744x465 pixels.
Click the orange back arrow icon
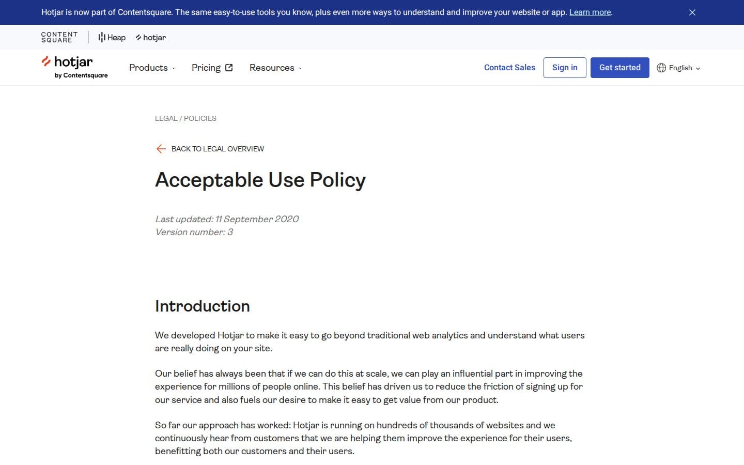[x=161, y=149]
